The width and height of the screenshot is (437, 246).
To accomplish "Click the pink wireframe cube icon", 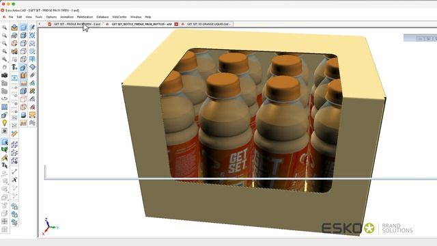I will pos(23,98).
